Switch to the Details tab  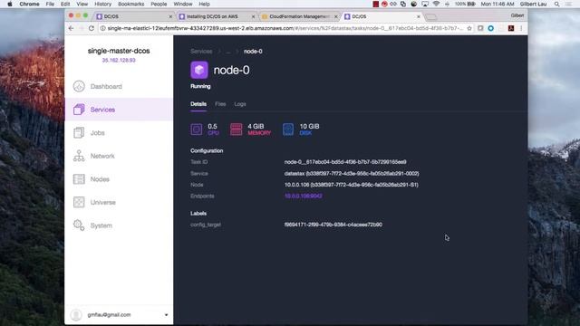tap(198, 104)
